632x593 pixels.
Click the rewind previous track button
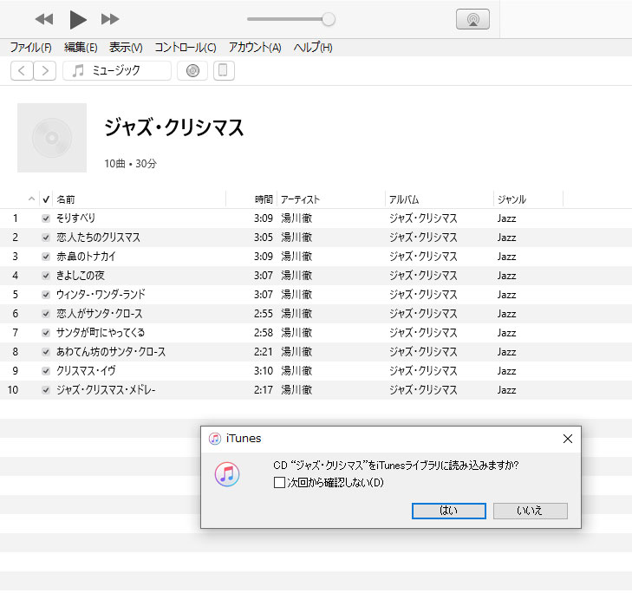44,19
